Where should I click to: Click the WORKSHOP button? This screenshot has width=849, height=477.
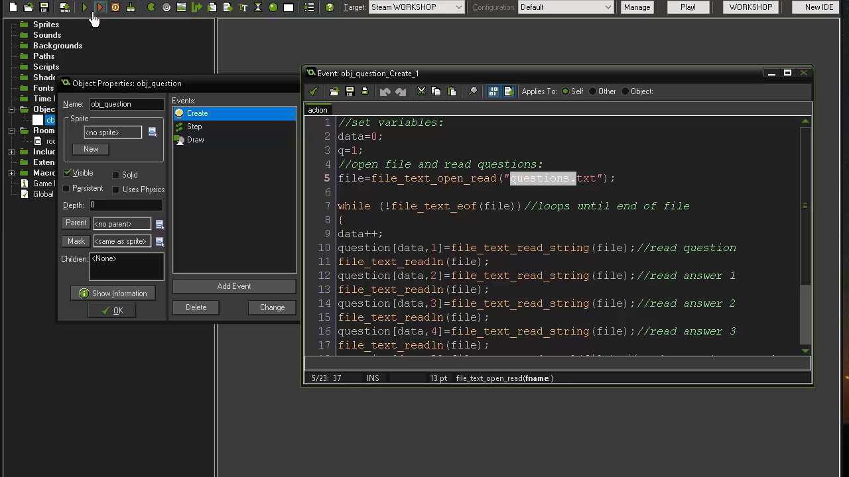coord(751,7)
